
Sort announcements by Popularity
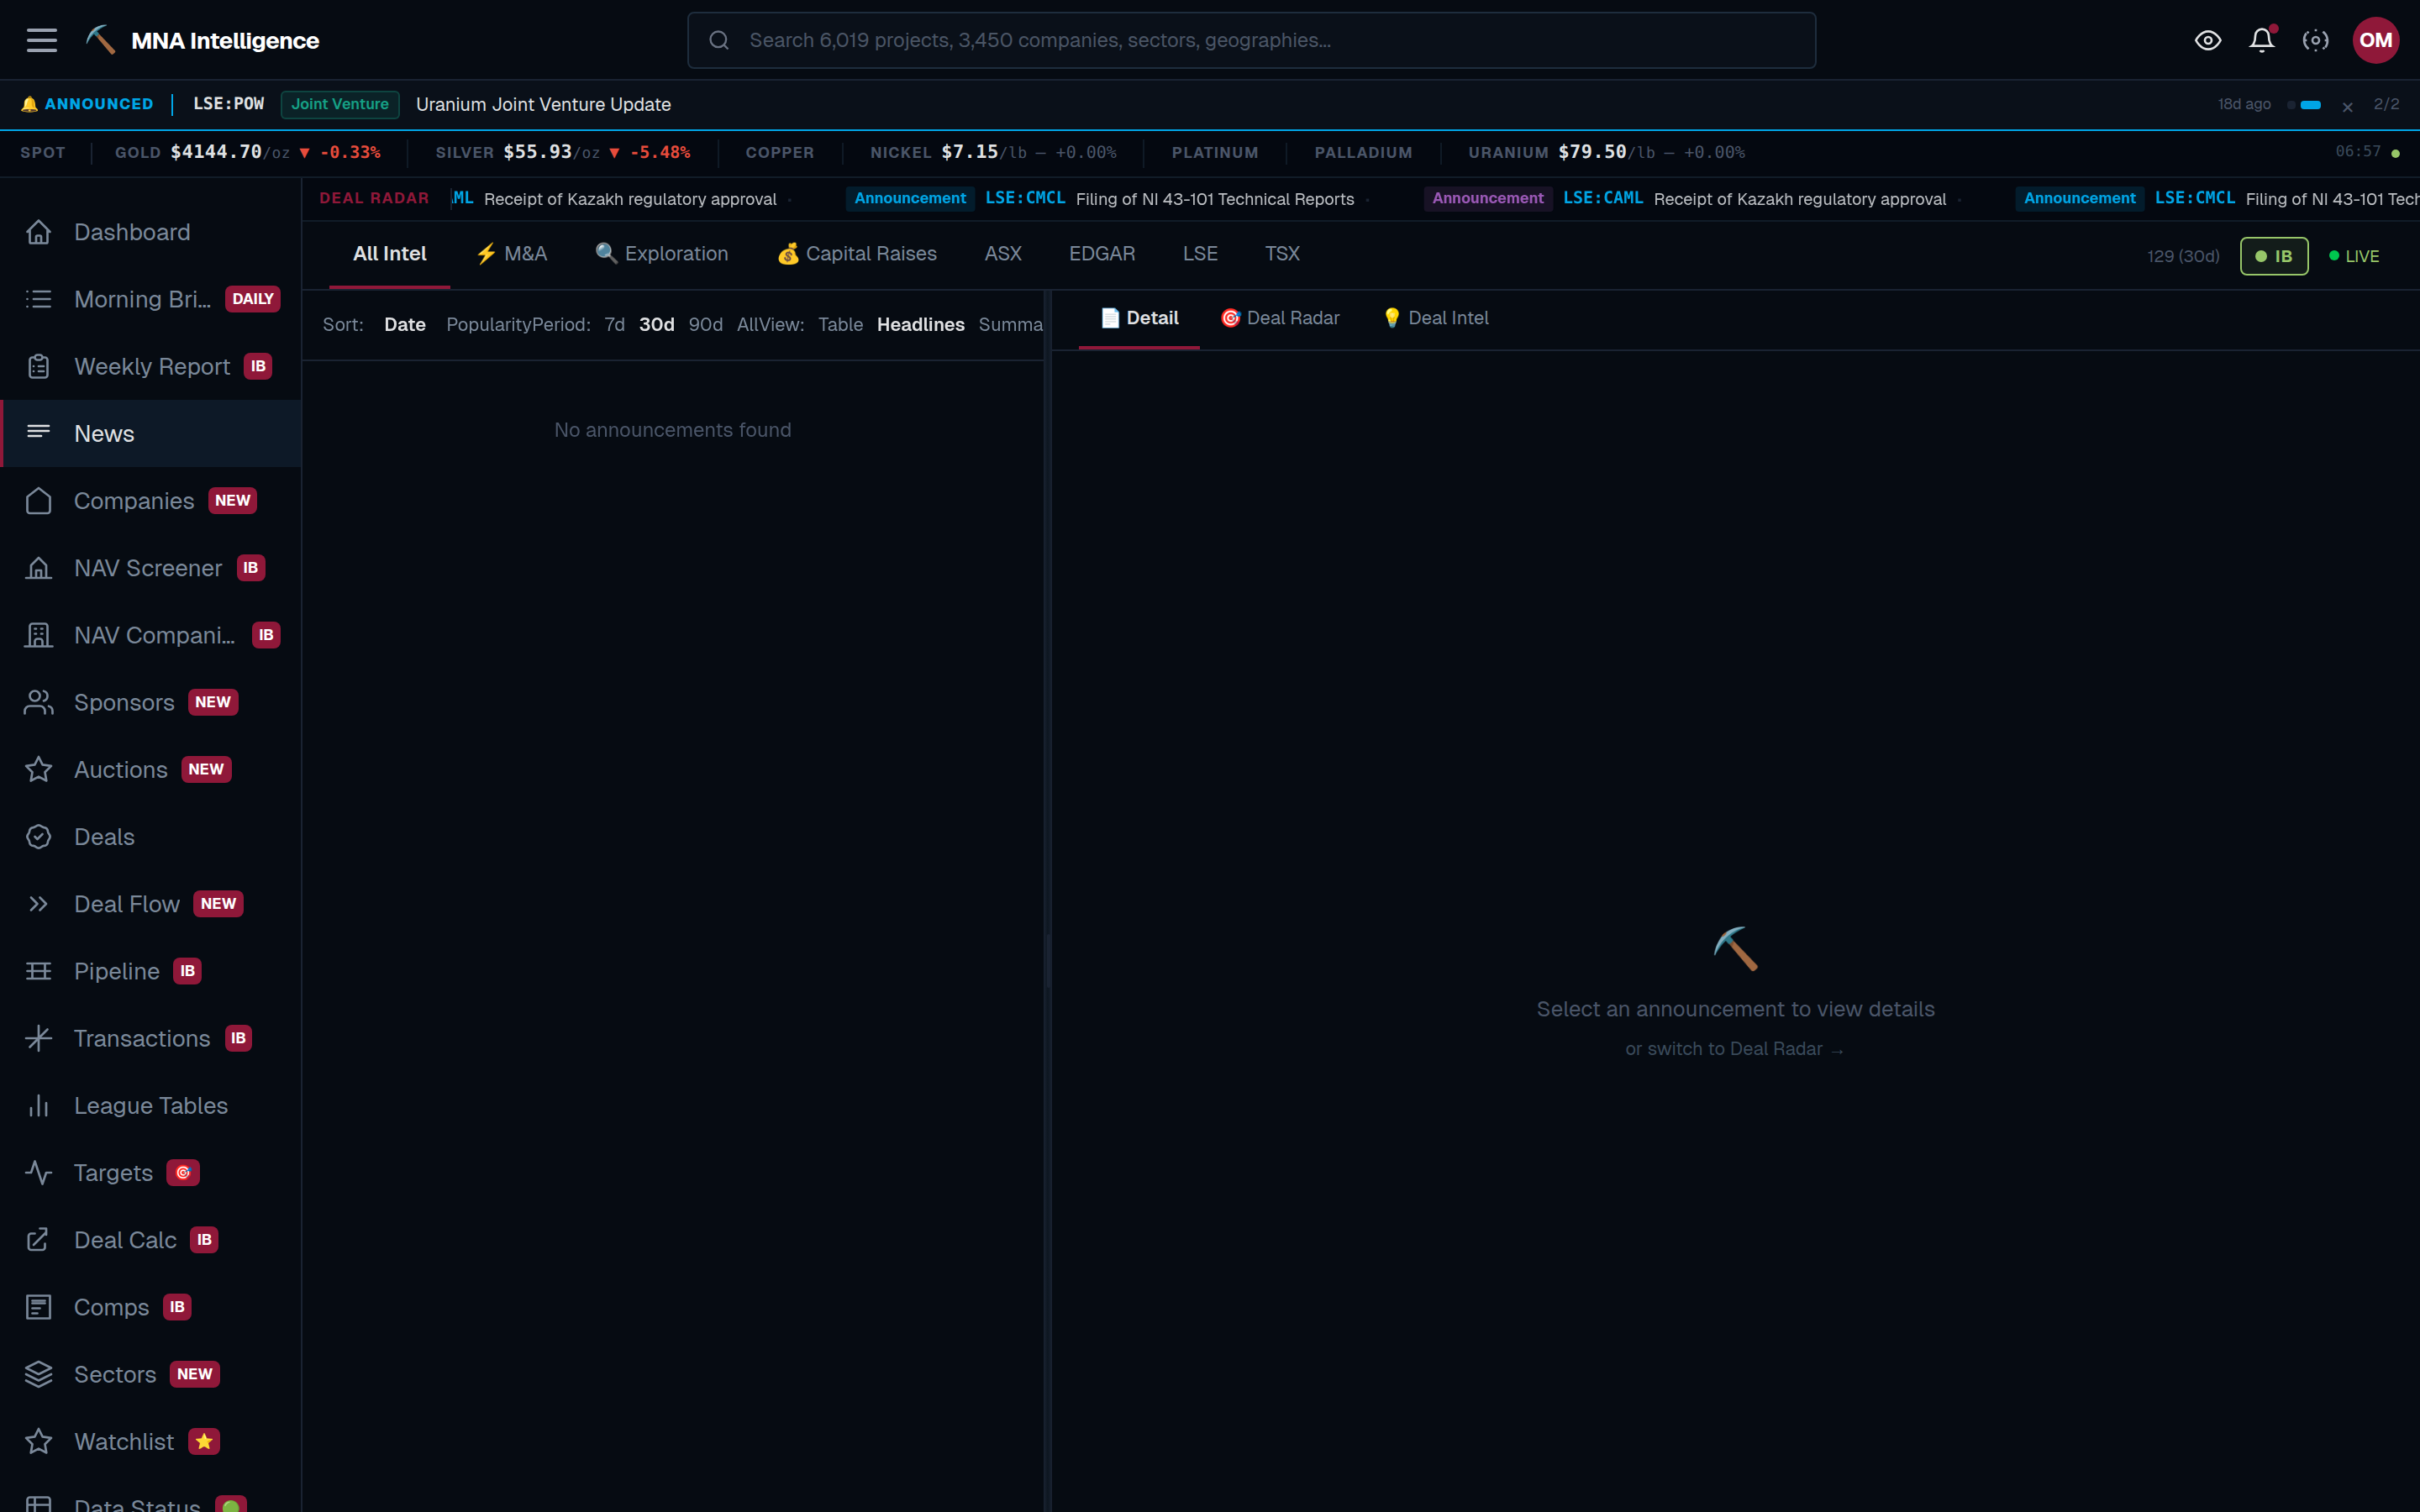click(x=488, y=324)
